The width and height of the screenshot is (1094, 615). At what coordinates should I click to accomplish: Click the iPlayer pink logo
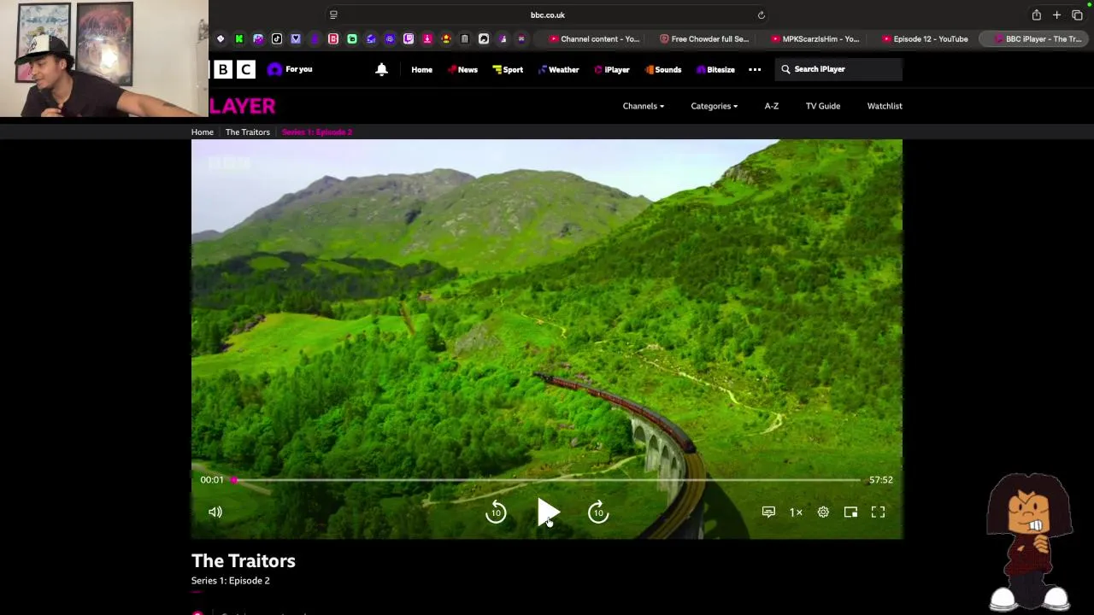point(243,106)
